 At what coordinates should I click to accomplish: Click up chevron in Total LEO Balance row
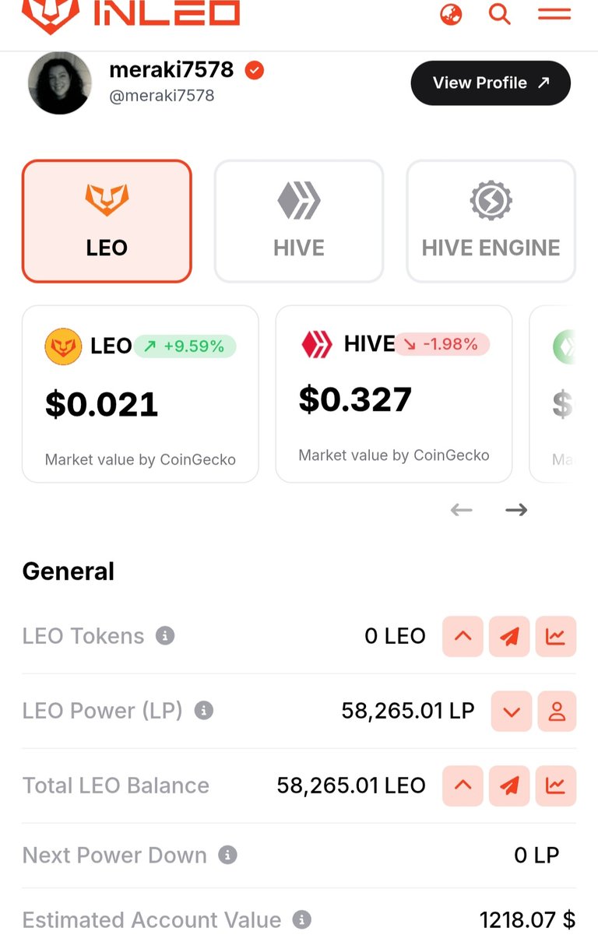click(463, 786)
